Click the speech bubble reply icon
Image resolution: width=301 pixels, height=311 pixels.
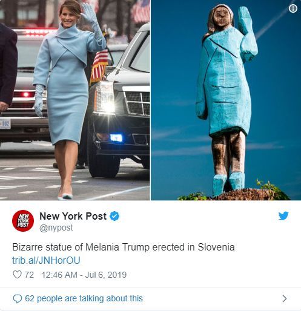[18, 299]
